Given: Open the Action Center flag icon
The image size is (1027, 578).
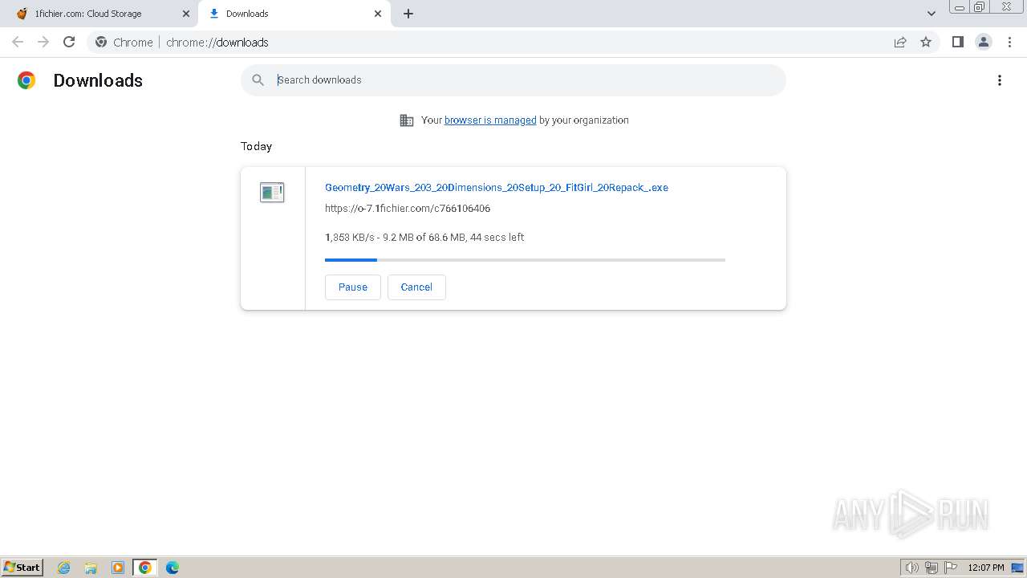Looking at the screenshot, I should point(951,568).
